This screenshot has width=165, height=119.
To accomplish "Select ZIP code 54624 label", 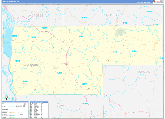I will 25,82.
